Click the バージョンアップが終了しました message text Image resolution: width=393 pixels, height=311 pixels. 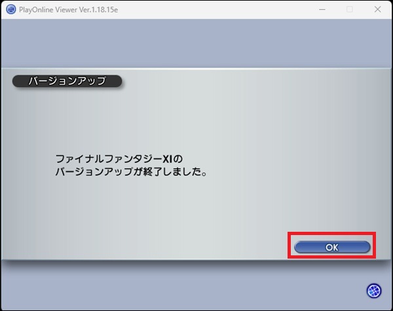[131, 173]
